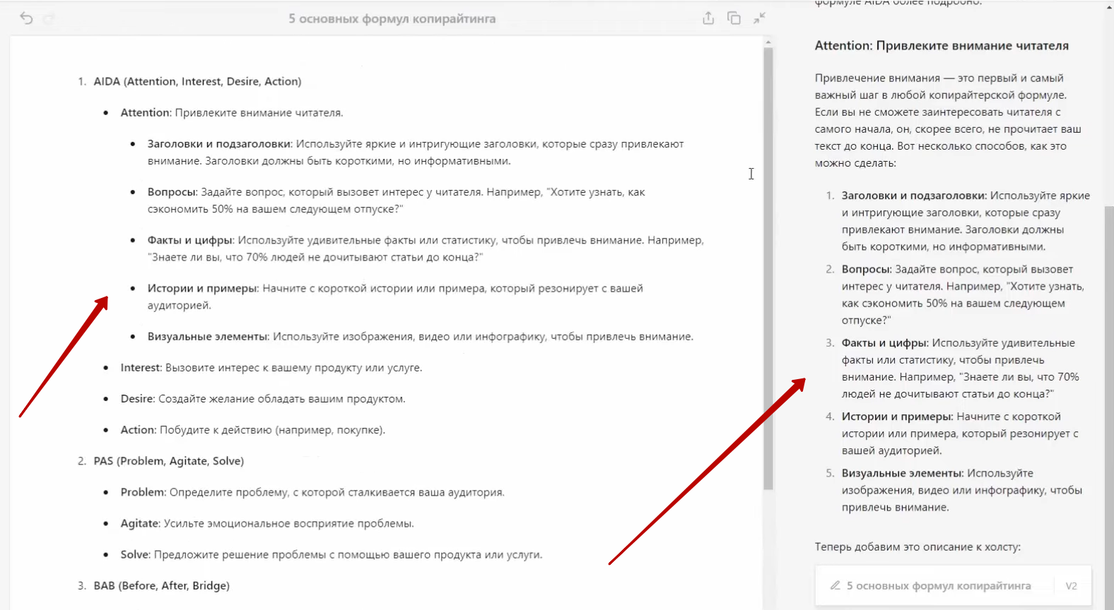Click the 'Agitate: Усильте эмоциональное восприятие' bullet
This screenshot has width=1114, height=610.
pos(267,522)
